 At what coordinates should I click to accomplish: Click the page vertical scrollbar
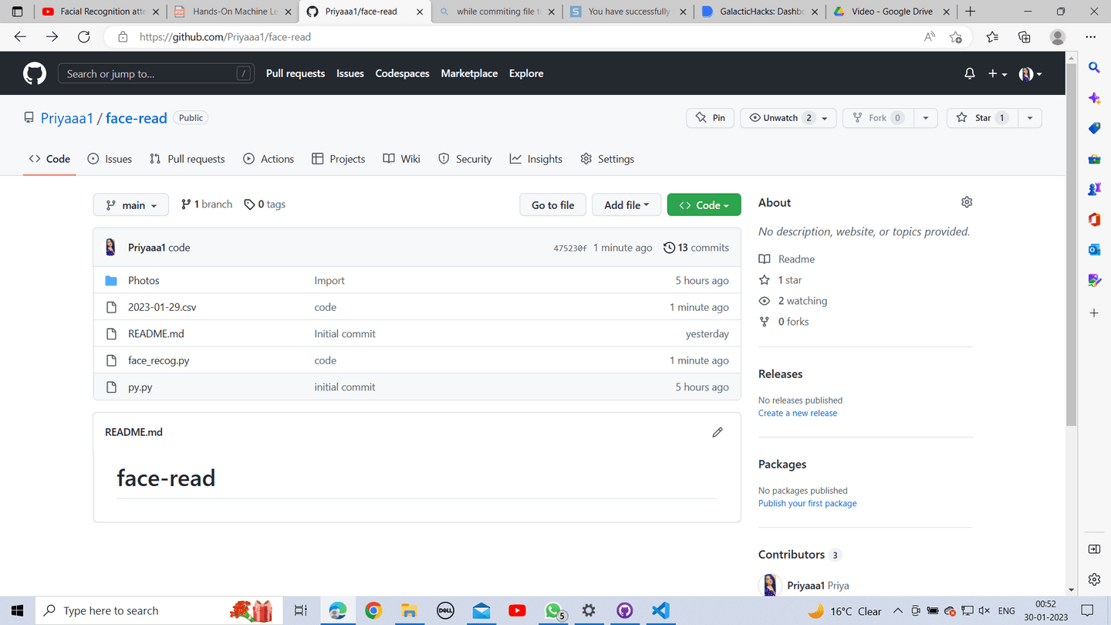pos(1072,243)
